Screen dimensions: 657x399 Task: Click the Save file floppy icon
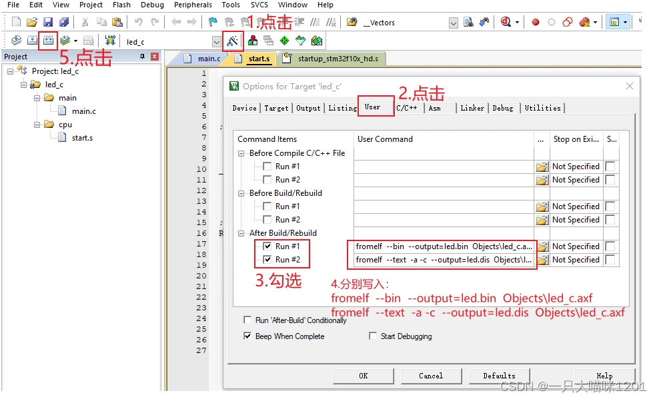47,22
